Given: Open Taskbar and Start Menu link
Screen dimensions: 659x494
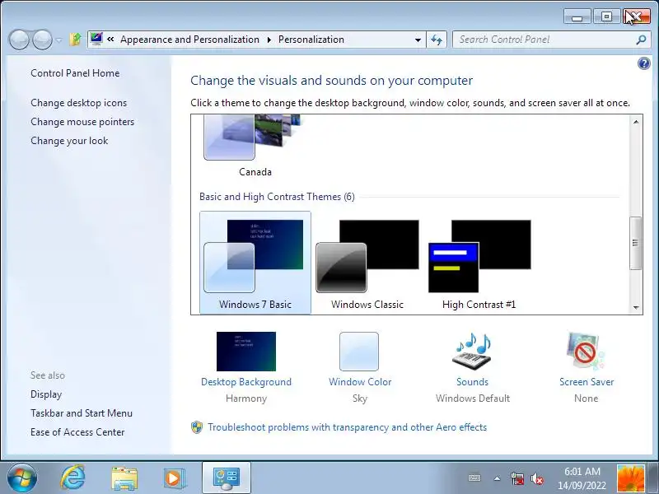Looking at the screenshot, I should (x=82, y=413).
